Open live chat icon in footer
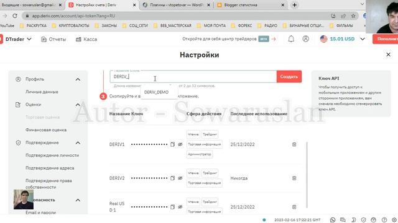398x223 pixels. pyautogui.click(x=343, y=220)
